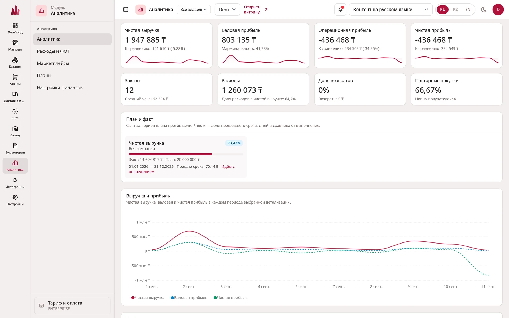Open the Повторные покупки metric card
The height and width of the screenshot is (318, 509).
tap(457, 89)
